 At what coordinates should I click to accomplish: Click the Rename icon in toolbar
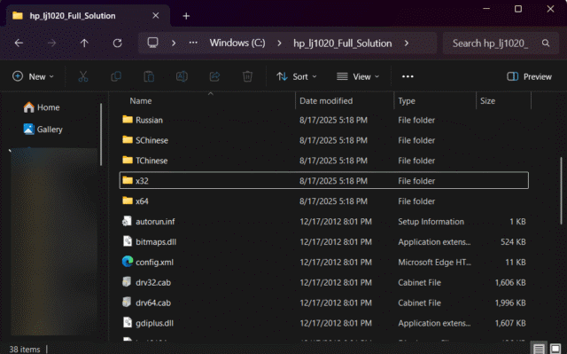click(182, 76)
